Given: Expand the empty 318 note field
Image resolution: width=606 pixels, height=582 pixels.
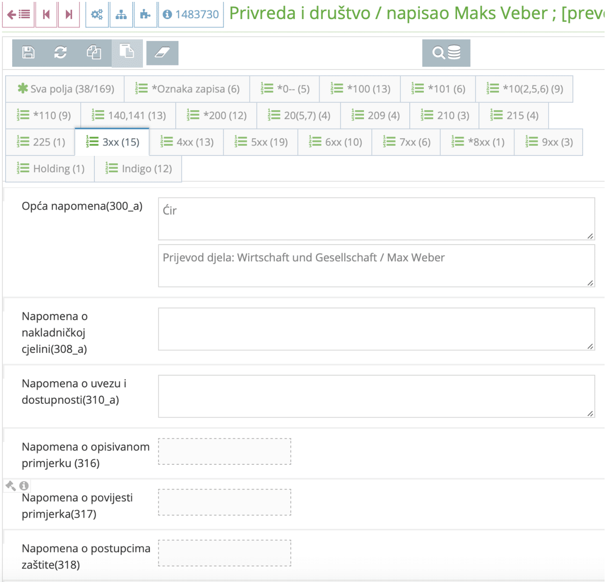Looking at the screenshot, I should point(225,553).
